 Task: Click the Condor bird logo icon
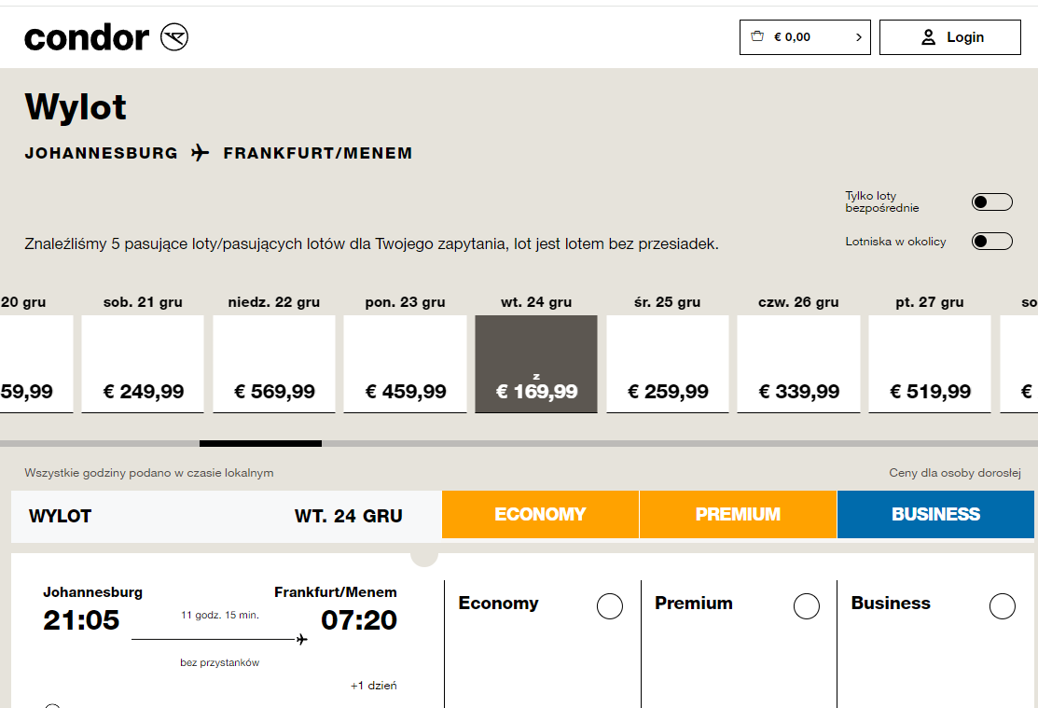174,37
